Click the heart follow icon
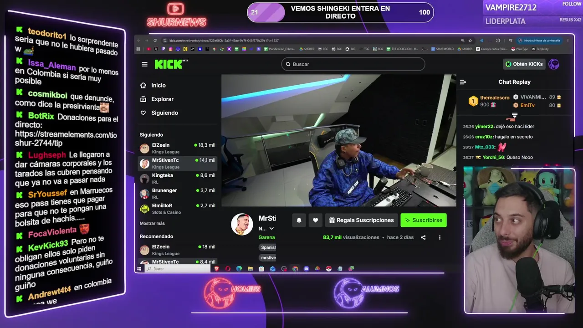 point(315,220)
